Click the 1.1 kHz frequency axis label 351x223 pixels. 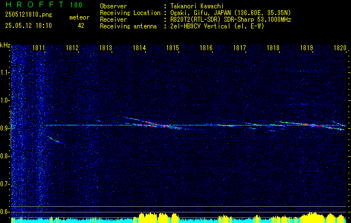pyautogui.click(x=4, y=72)
